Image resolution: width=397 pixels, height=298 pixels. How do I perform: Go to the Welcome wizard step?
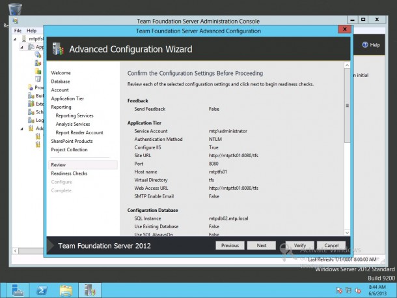61,73
